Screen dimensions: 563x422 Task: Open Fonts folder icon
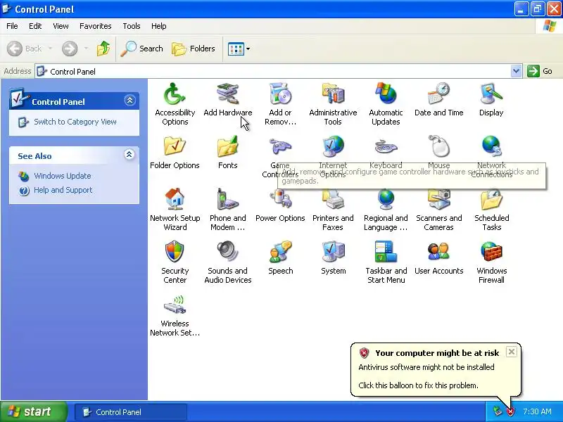(227, 147)
